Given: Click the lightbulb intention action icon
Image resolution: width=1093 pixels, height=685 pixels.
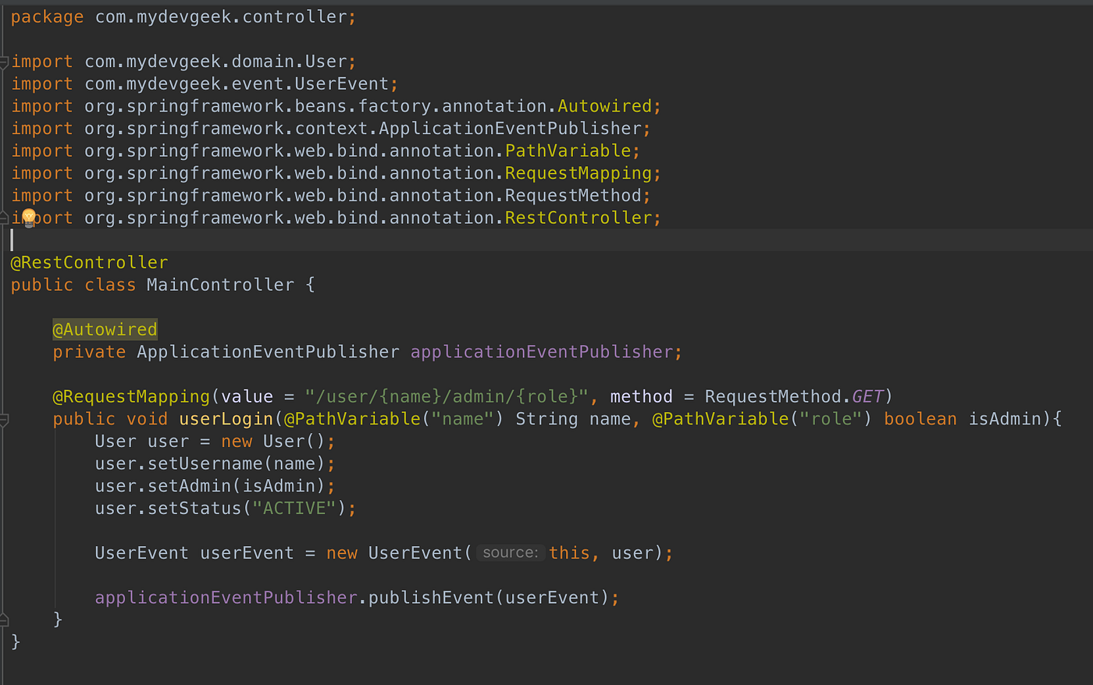Looking at the screenshot, I should click(x=30, y=217).
